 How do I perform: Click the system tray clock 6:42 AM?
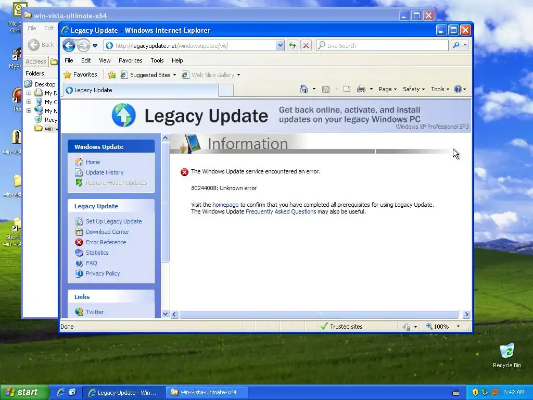(x=514, y=392)
